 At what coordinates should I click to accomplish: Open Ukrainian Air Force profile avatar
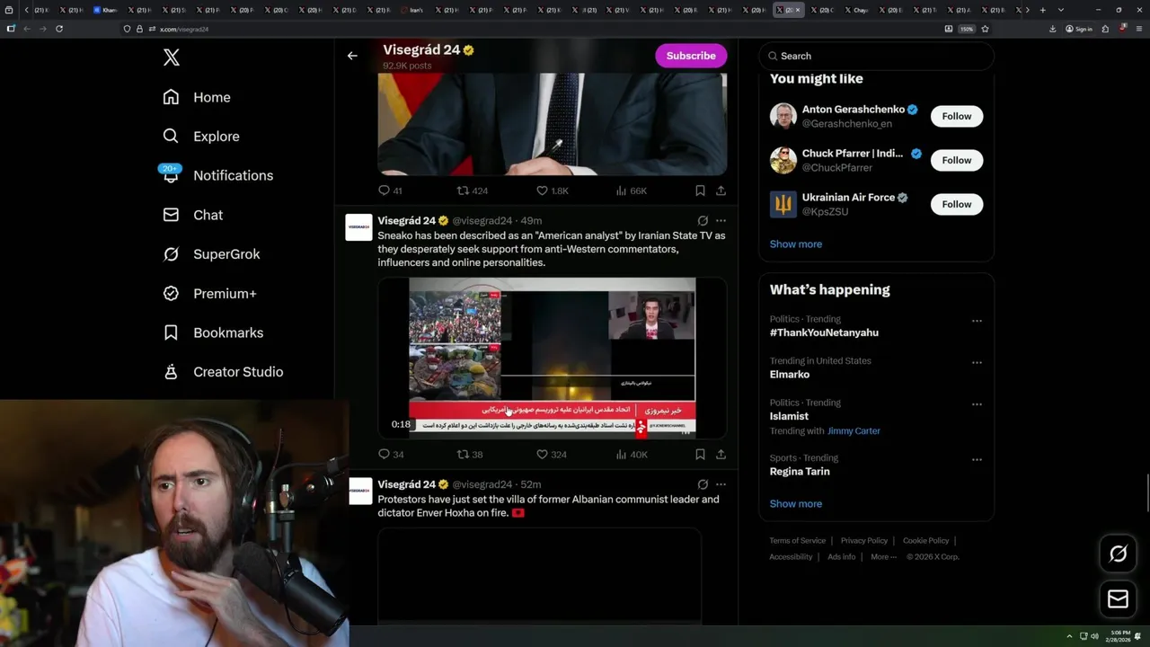(x=783, y=204)
